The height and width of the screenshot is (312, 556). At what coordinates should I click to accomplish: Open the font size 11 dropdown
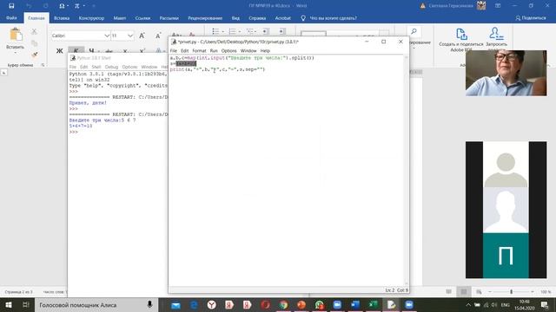(130, 36)
